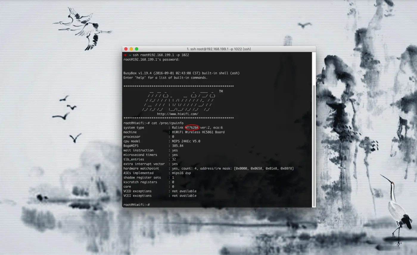Click the 'HiWiFi Wireless HC5861 Board' text

(x=198, y=132)
